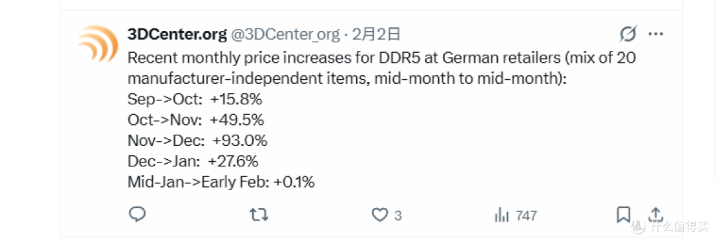Click the Sep->Oct +15.8% line
Screen dimensions: 715x241
195,100
